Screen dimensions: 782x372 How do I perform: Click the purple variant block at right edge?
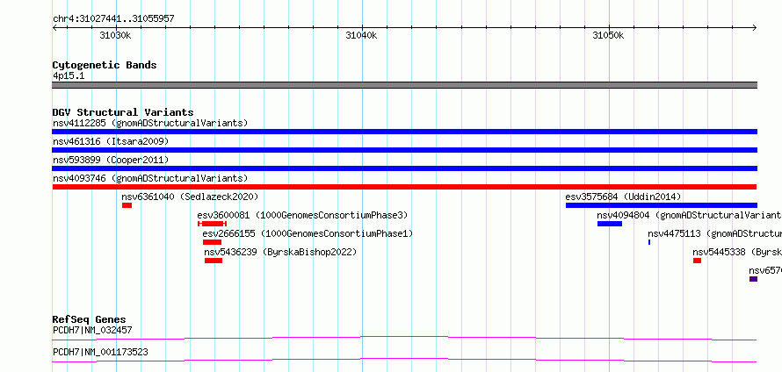(753, 279)
